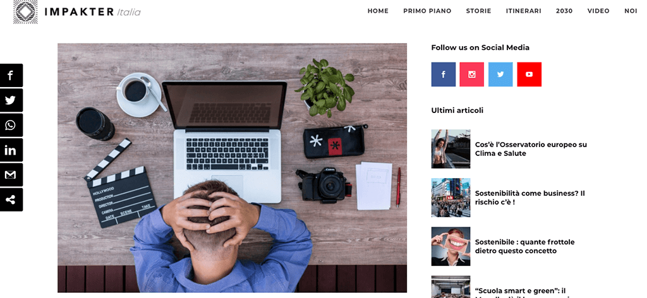Go to the HOME menu item
647x298 pixels.
378,11
